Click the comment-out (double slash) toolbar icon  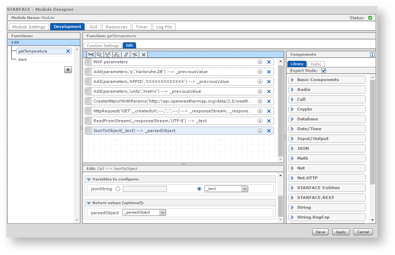(126, 55)
